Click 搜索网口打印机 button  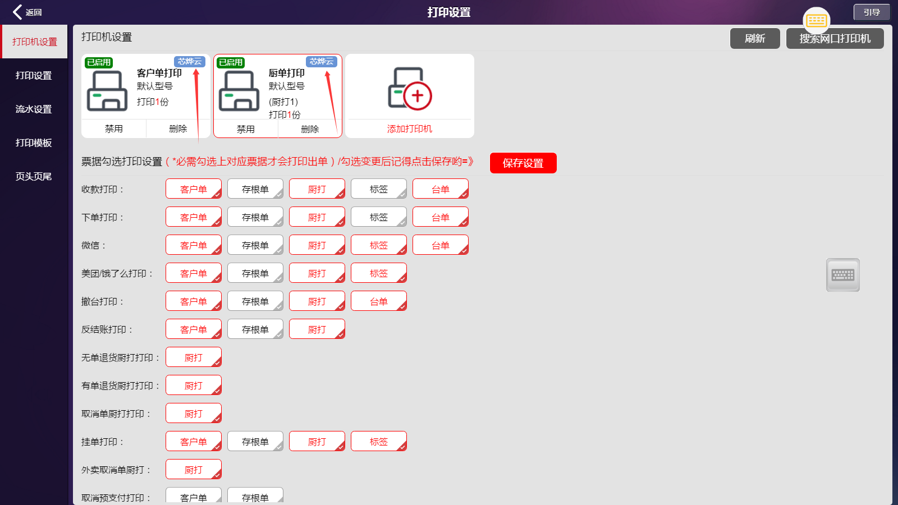click(835, 38)
